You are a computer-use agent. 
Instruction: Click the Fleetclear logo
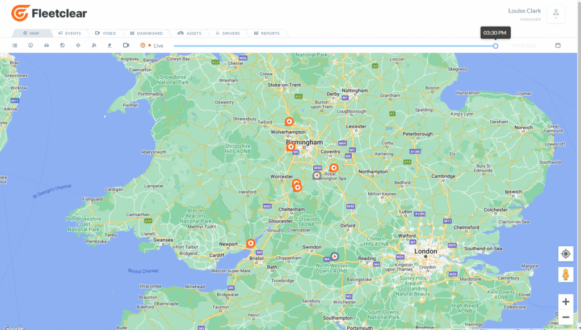coord(49,14)
